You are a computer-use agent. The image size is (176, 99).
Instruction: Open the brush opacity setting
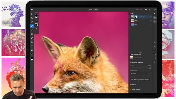36,29
